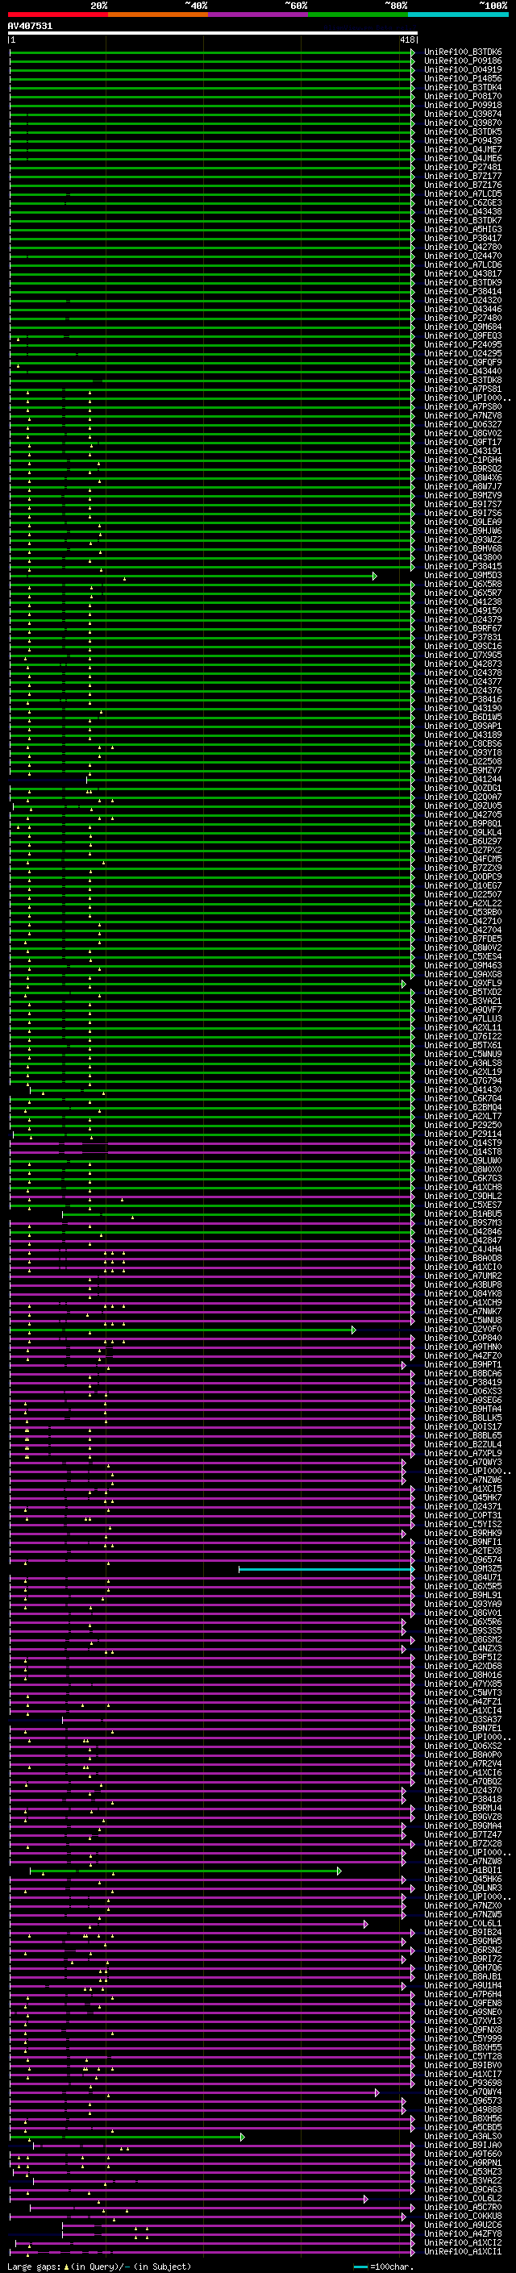Open the UniRef100_P93698 hit
Screen dimensions: 516x2273
(x=462, y=2083)
